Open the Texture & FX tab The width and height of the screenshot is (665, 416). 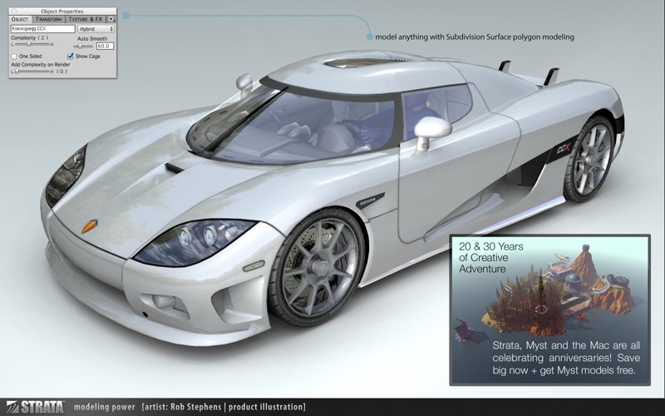click(x=87, y=18)
